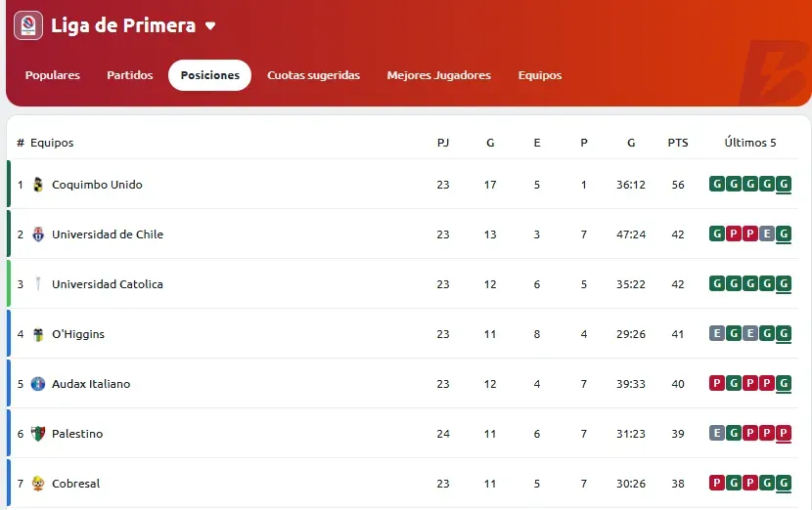Open the Coquimbo Unido team name link
812x510 pixels.
click(97, 185)
